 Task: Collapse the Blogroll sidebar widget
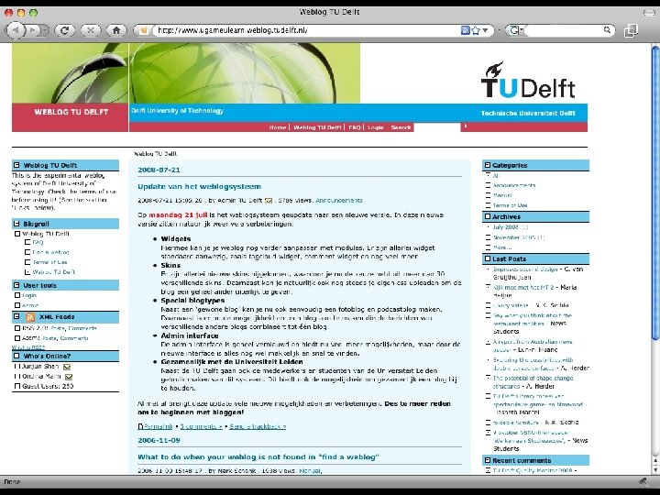16,224
